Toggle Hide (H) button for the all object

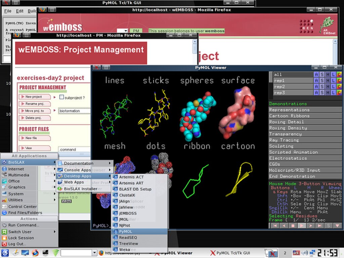pos(328,75)
